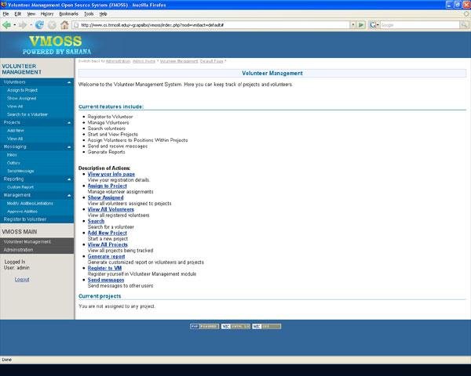The image size is (471, 376).
Task: Click the Google search box
Action: coord(420,25)
